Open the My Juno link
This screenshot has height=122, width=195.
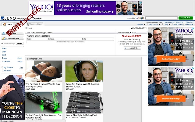tap(179, 22)
